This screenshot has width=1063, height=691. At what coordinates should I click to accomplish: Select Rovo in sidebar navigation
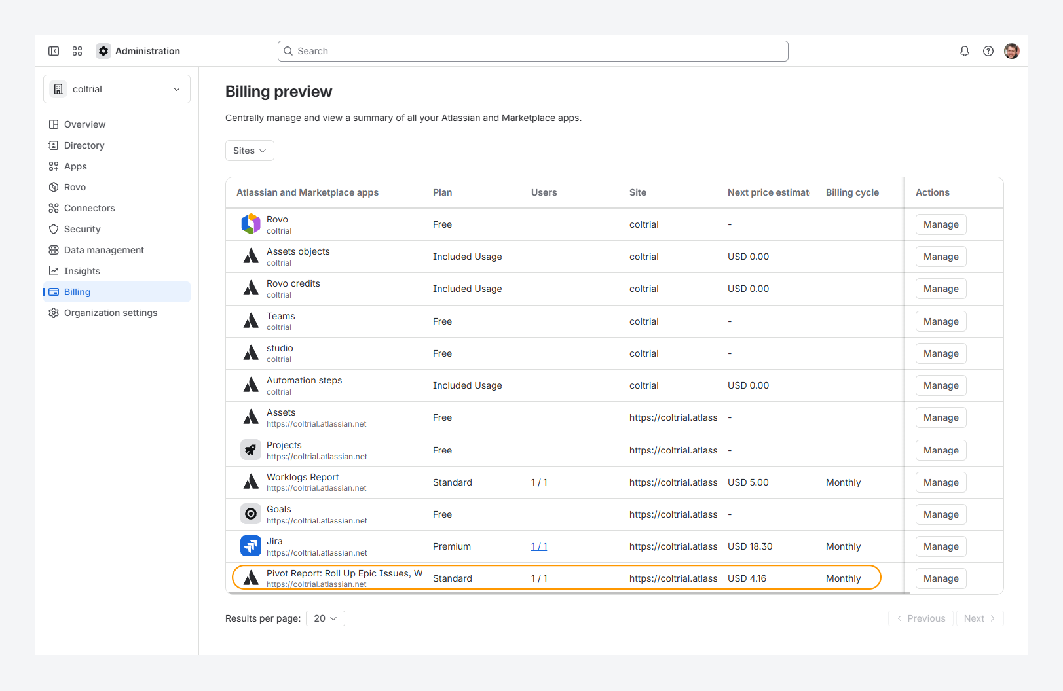click(x=117, y=187)
